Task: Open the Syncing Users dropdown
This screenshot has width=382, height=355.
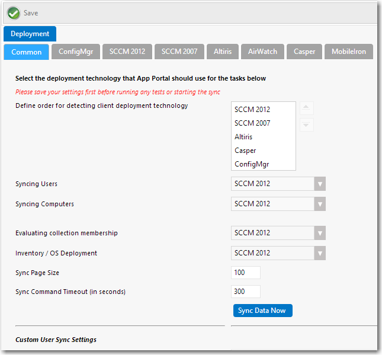Action: point(278,184)
